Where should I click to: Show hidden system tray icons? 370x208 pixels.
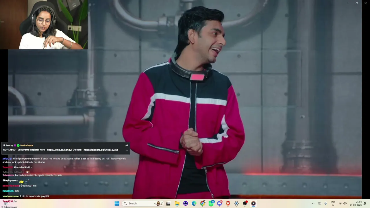[x=313, y=203]
